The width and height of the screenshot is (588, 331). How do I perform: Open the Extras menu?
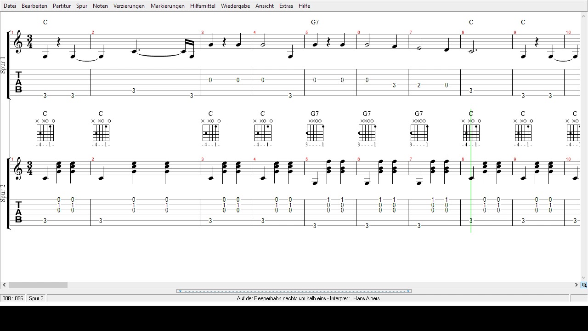[x=286, y=6]
